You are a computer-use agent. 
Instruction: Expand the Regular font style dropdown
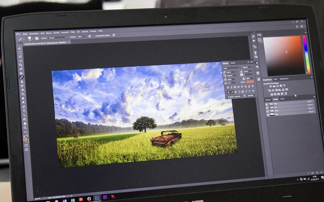(247, 67)
